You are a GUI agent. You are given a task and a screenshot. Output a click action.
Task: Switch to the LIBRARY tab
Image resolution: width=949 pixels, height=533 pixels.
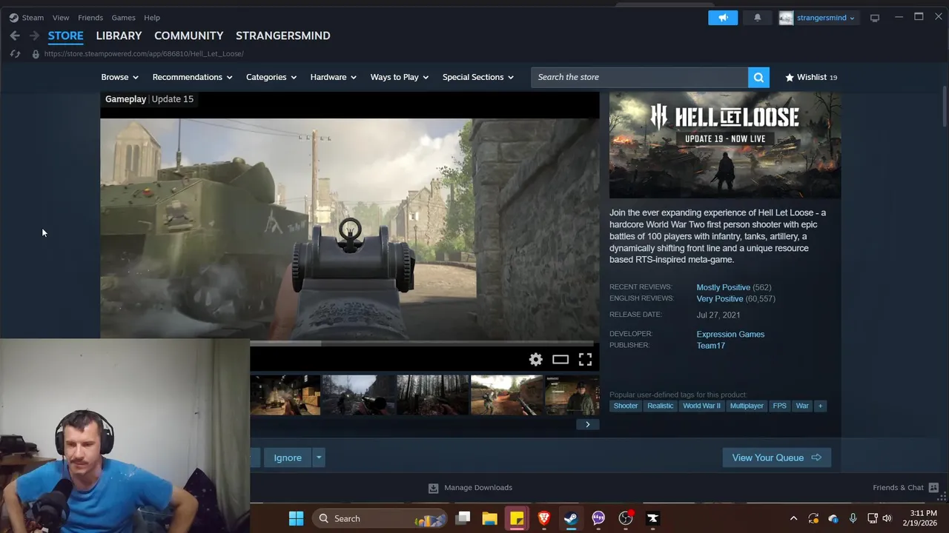tap(119, 36)
